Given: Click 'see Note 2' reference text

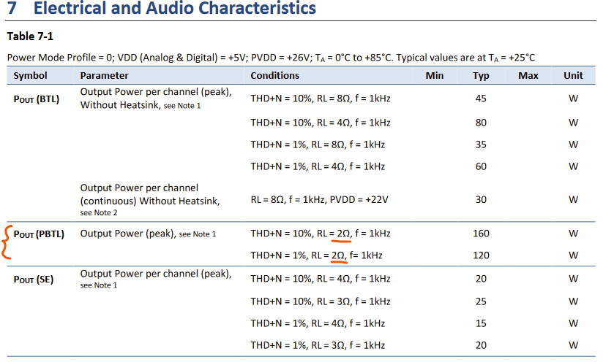Looking at the screenshot, I should click(99, 213).
